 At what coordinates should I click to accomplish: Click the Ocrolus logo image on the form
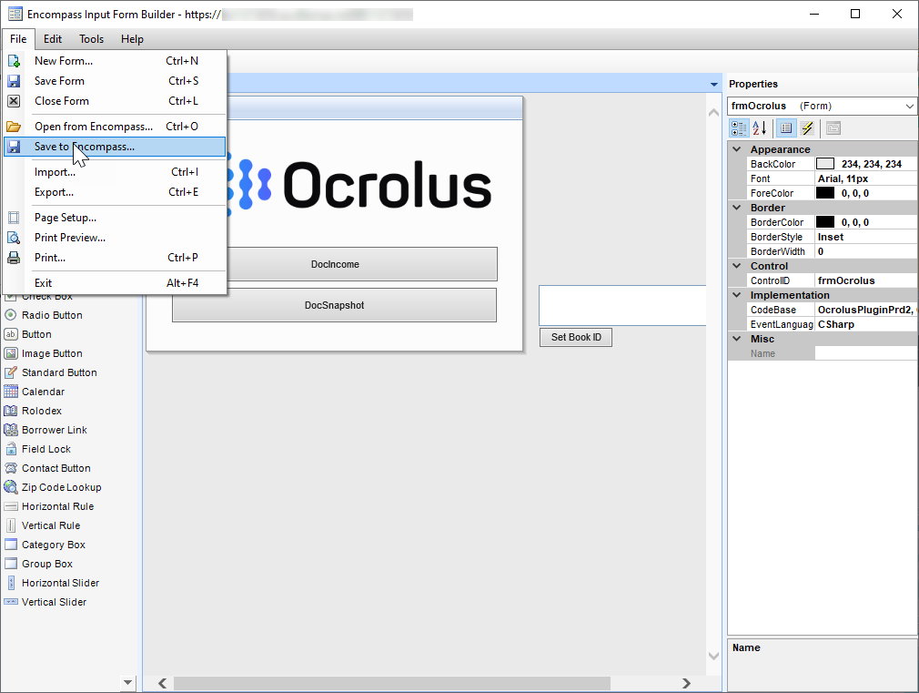click(x=359, y=184)
